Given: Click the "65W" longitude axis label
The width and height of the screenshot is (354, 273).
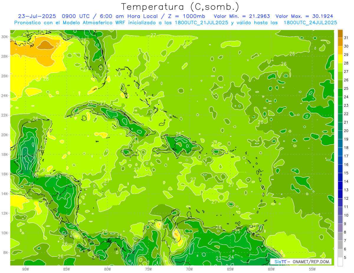Looking at the screenshot, I should click(x=230, y=269).
